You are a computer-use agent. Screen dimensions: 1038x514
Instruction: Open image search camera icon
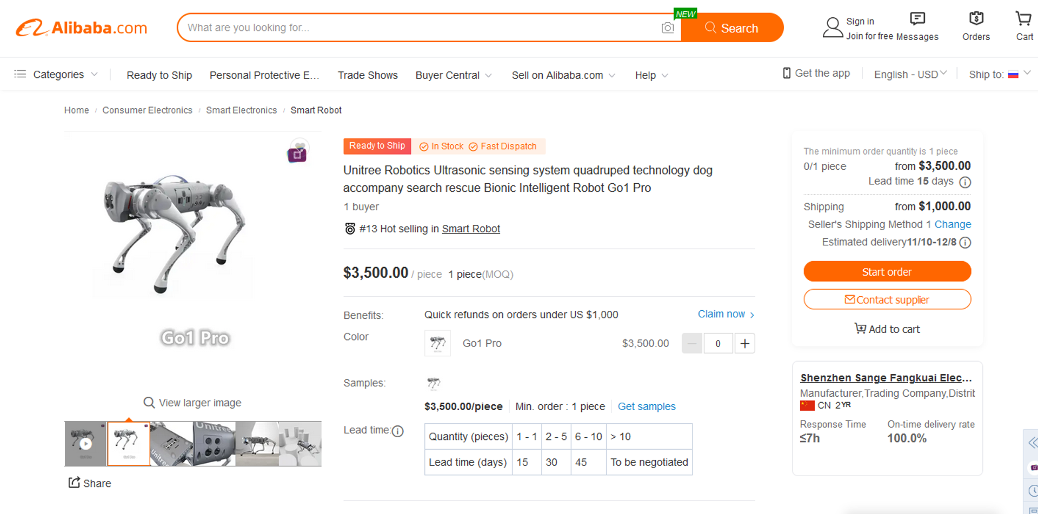click(668, 28)
